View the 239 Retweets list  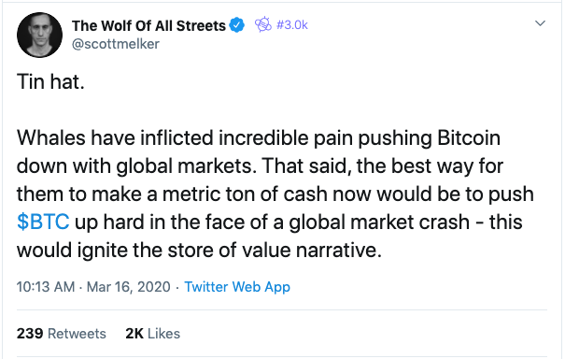(62, 334)
